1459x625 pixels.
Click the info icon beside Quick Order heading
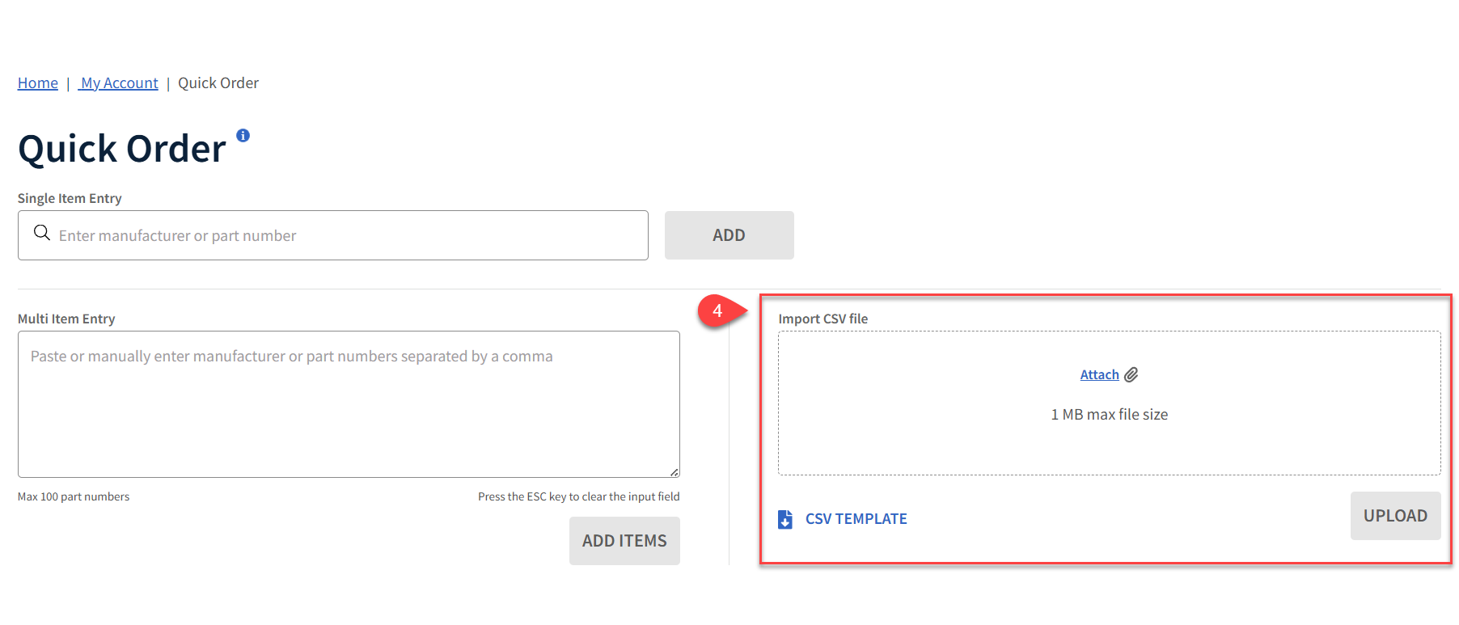(243, 136)
